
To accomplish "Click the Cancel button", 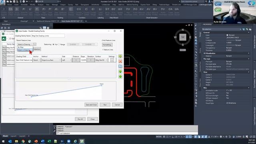I will click(117, 105).
